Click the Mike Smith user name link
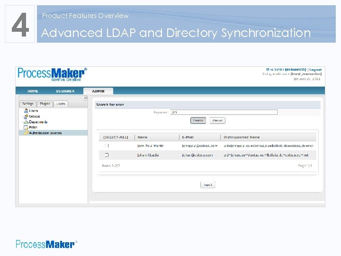 pos(286,69)
